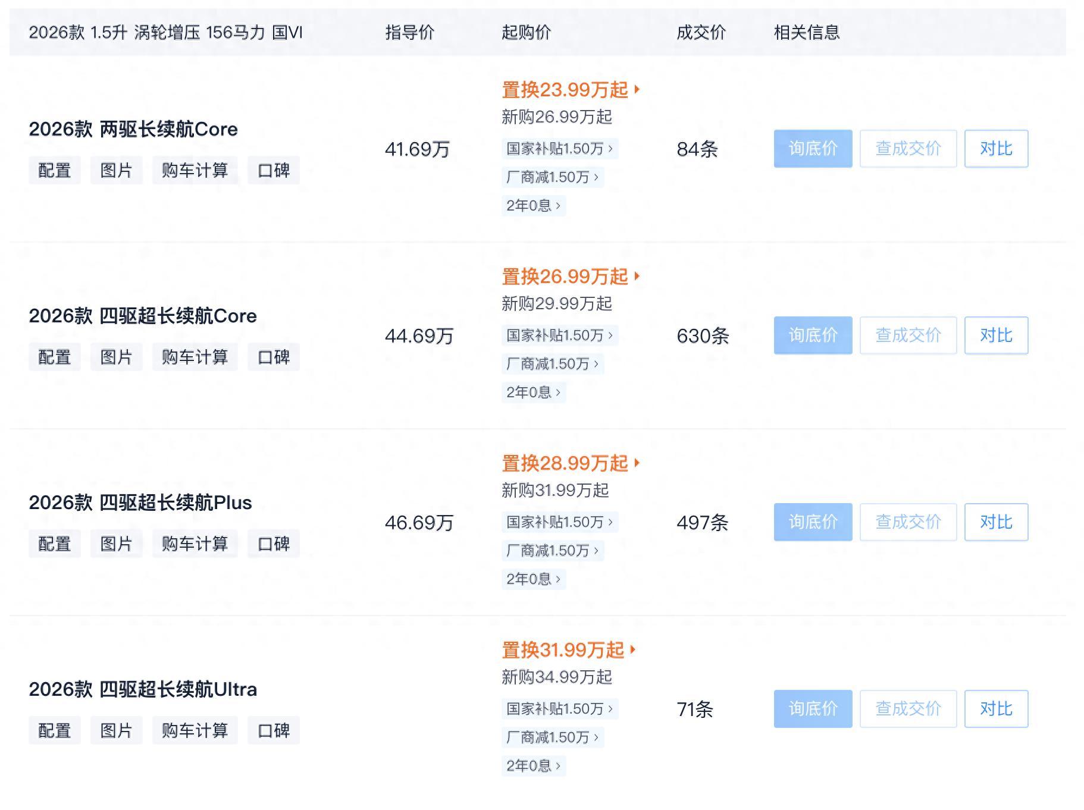Click 查成交价 for 四驱超长续航Core
Viewport: 1084px width, 810px height.
[x=907, y=335]
